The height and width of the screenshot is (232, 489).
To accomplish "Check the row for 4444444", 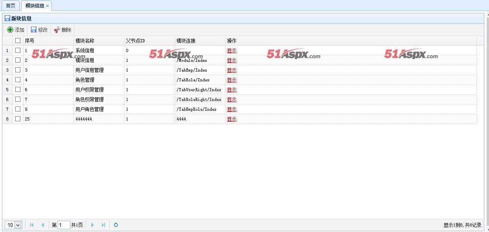I will coord(18,119).
